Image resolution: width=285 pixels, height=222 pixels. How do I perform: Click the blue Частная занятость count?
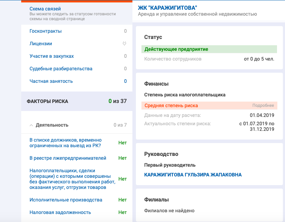[x=125, y=81]
